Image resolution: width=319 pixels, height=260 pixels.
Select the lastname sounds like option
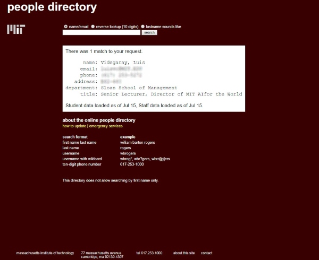tap(143, 26)
